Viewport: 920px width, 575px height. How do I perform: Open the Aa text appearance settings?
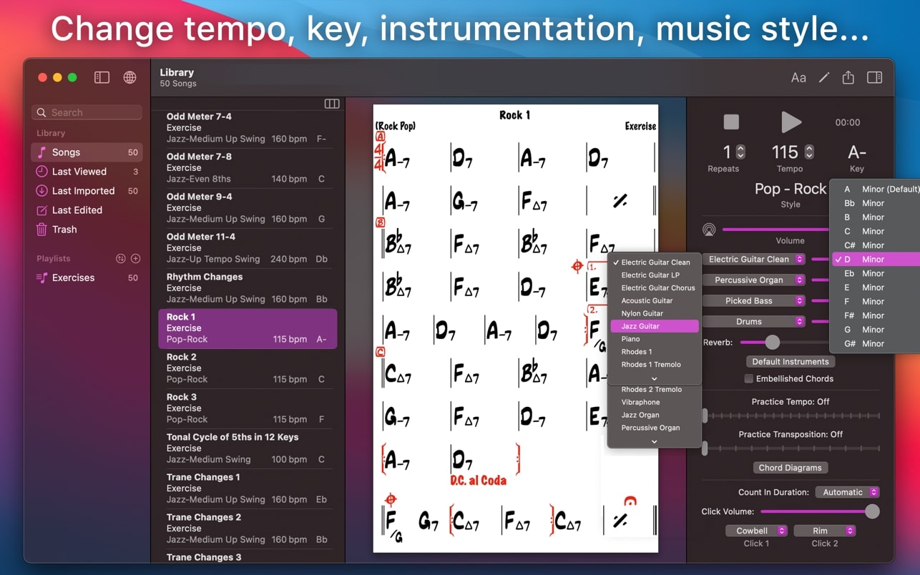798,77
